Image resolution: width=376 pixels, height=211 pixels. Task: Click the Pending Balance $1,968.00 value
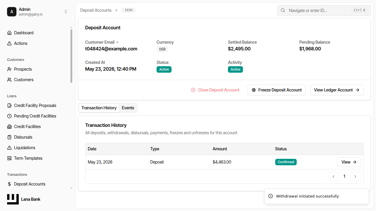point(310,49)
